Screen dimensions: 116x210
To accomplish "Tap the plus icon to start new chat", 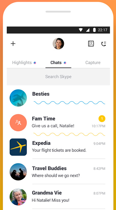I will coord(13,44).
